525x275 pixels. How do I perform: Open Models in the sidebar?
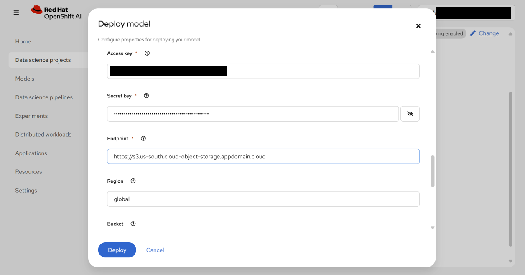[x=25, y=79]
